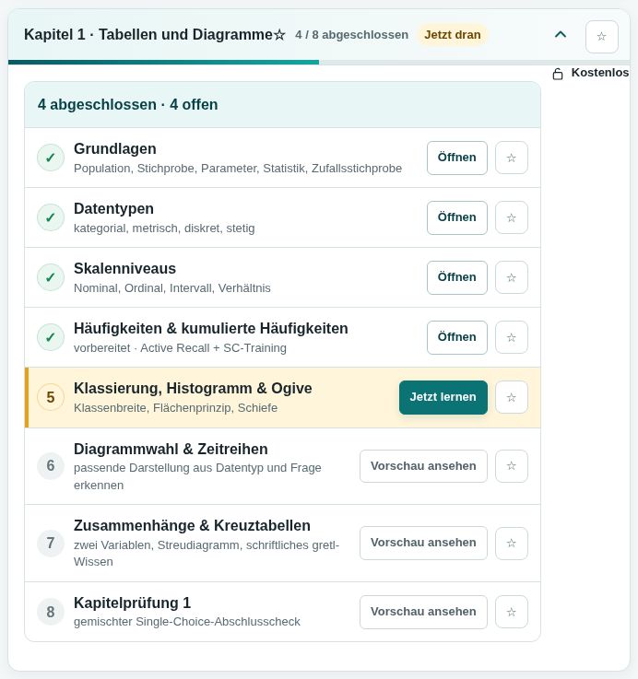Click 'Klassenbreite, Flächenprinzip, Schiefe' subtitle
This screenshot has width=638, height=679.
[x=175, y=408]
